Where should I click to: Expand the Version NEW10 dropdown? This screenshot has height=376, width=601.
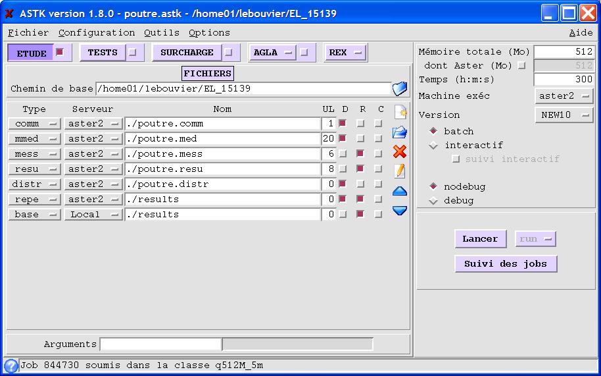point(564,115)
